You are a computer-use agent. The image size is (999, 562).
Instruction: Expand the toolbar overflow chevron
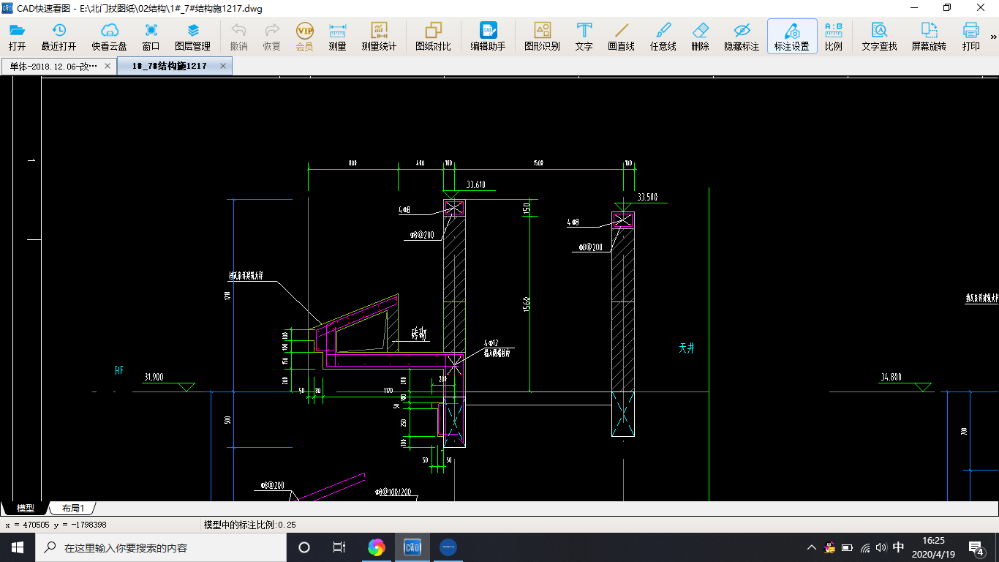(993, 37)
